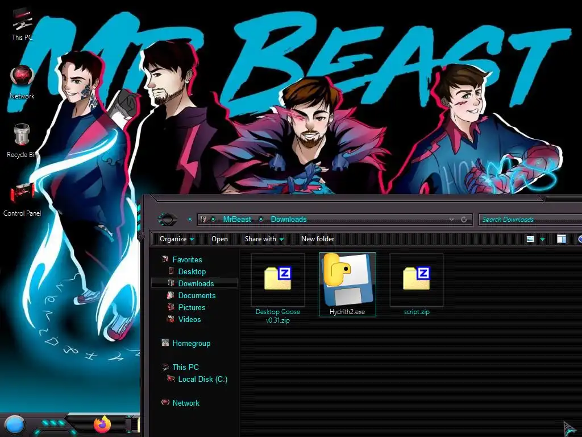Select Network in the navigation pane
The height and width of the screenshot is (437, 582).
point(186,403)
